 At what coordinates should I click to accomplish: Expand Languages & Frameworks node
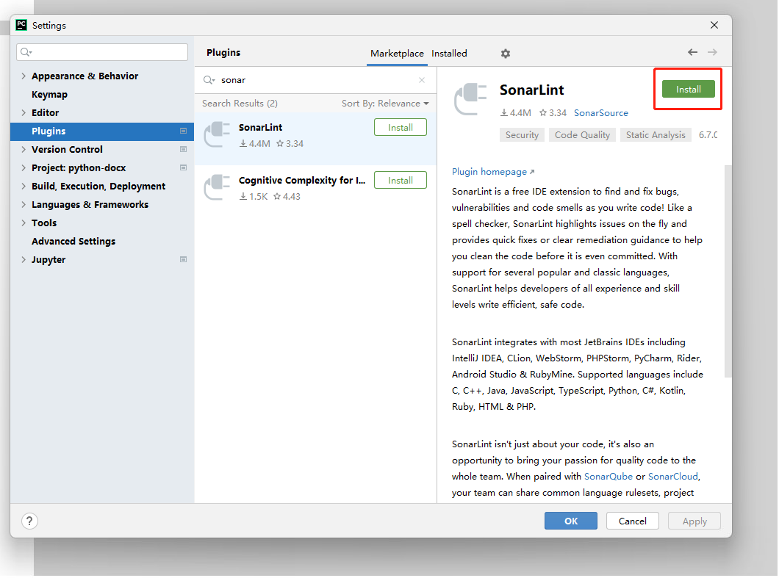(x=24, y=205)
